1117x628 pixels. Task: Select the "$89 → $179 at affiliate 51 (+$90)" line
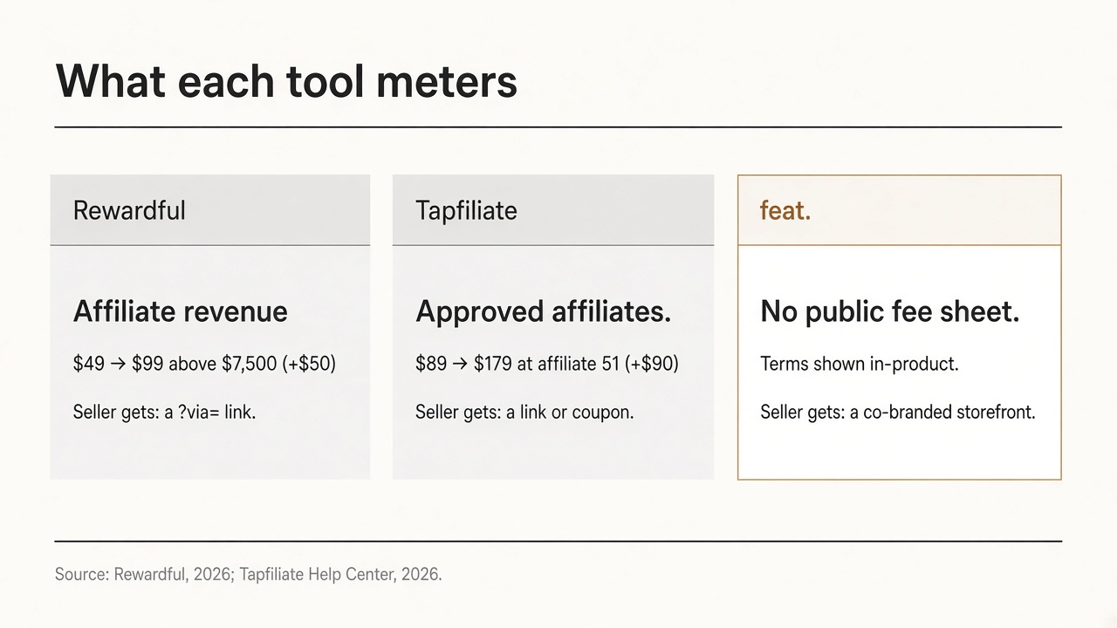point(547,364)
